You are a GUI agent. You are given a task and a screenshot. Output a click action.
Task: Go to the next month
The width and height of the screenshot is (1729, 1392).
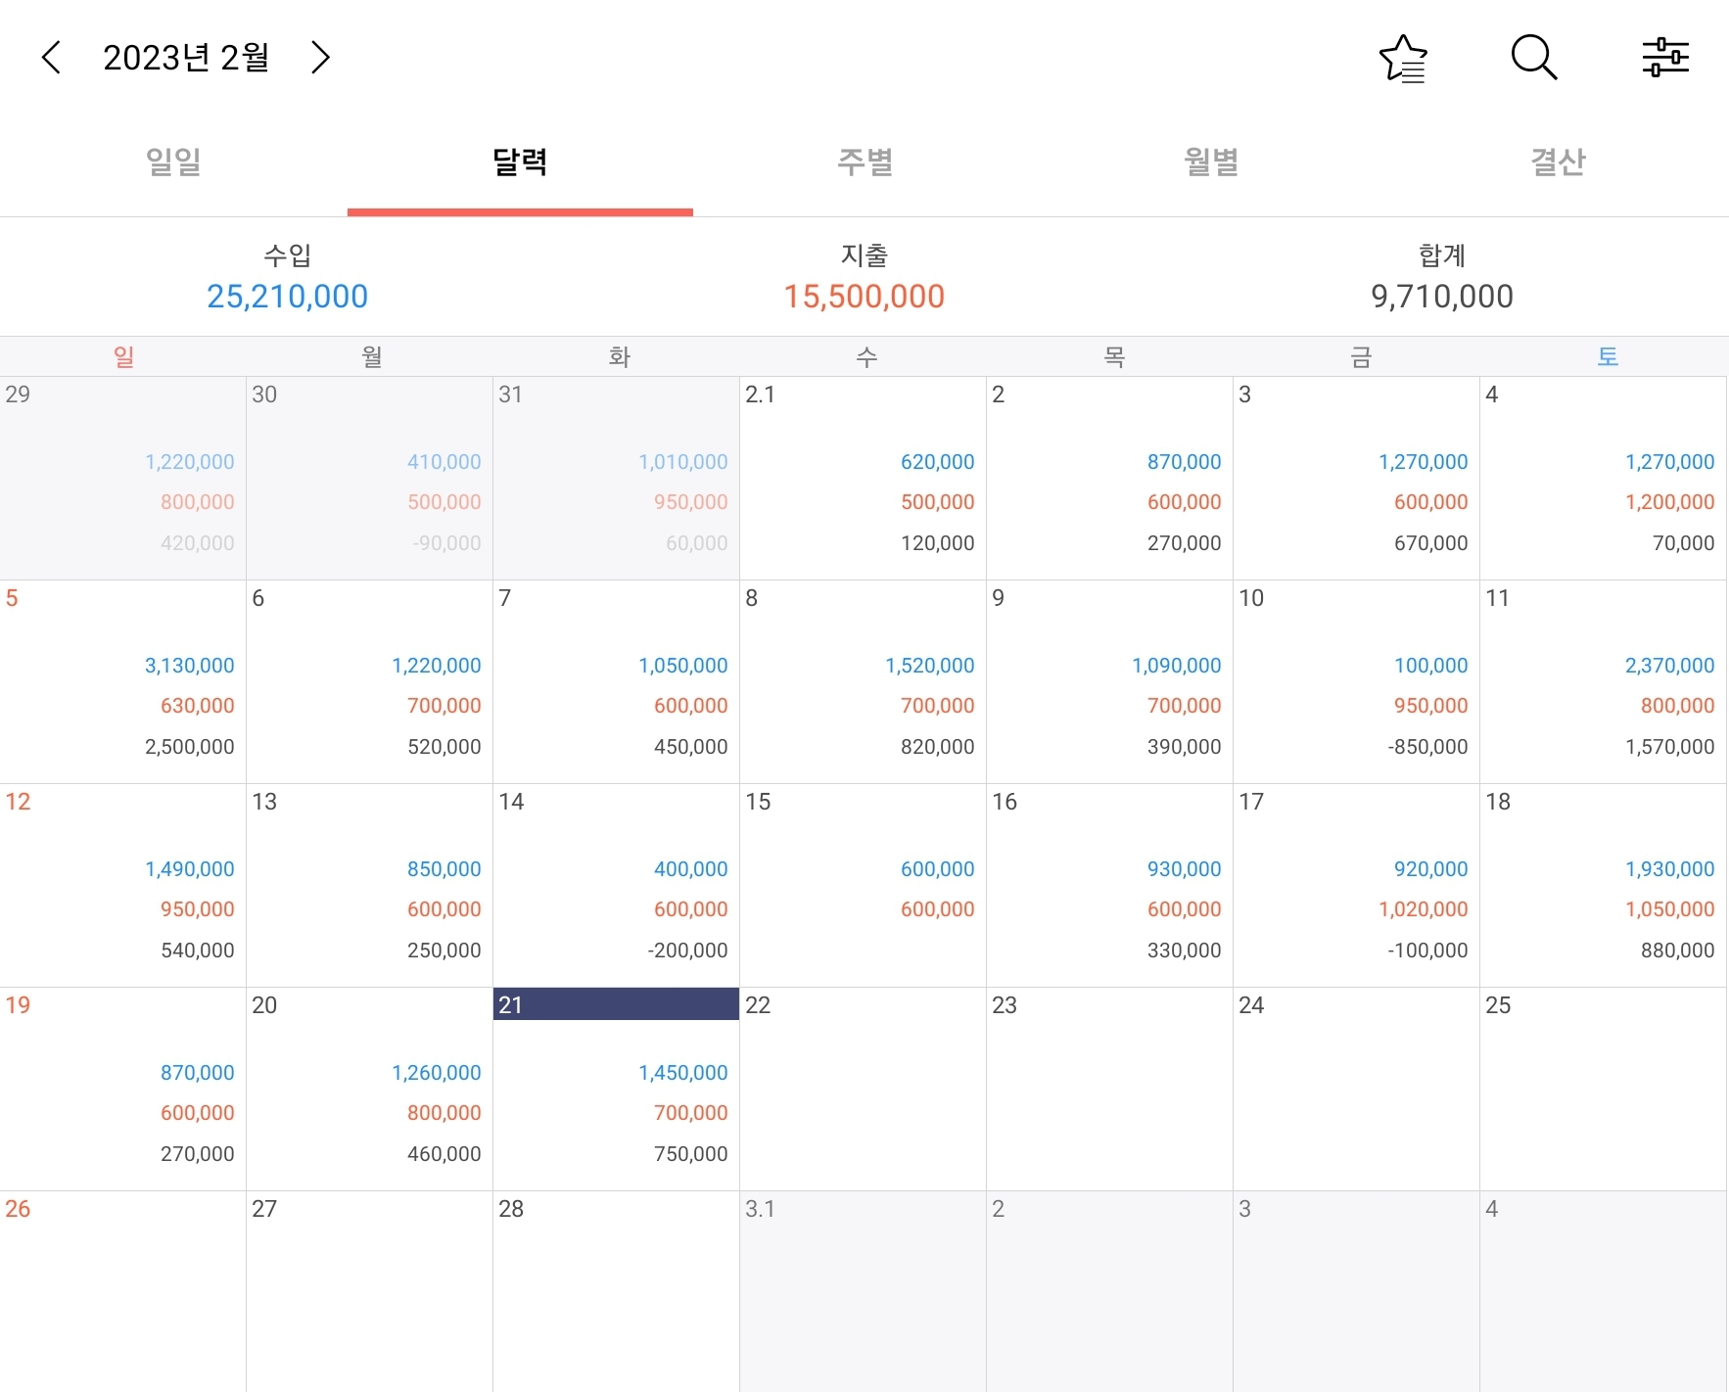click(x=320, y=58)
